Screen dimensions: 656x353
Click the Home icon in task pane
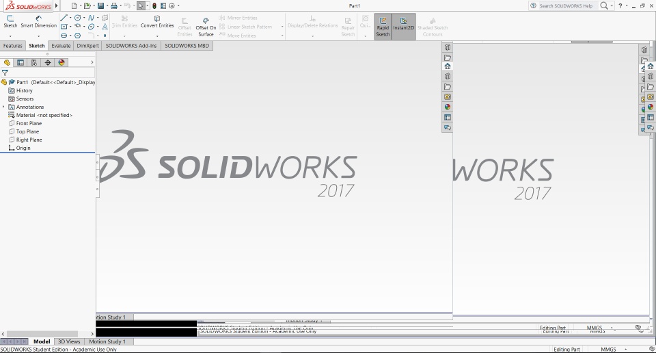447,66
